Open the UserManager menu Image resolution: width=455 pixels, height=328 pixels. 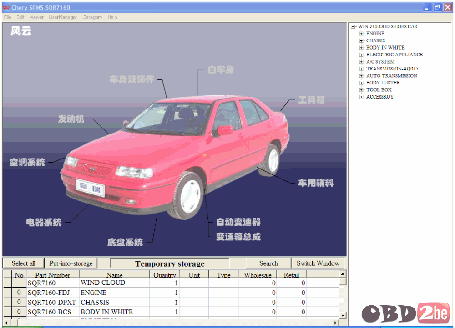[x=63, y=17]
